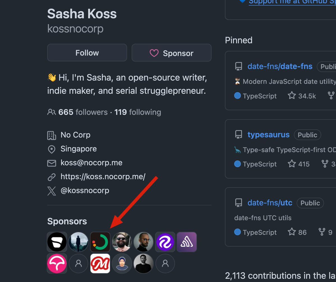Open the misty silhouette sponsor avatar
Screen dimensions: 336x282
[79, 242]
